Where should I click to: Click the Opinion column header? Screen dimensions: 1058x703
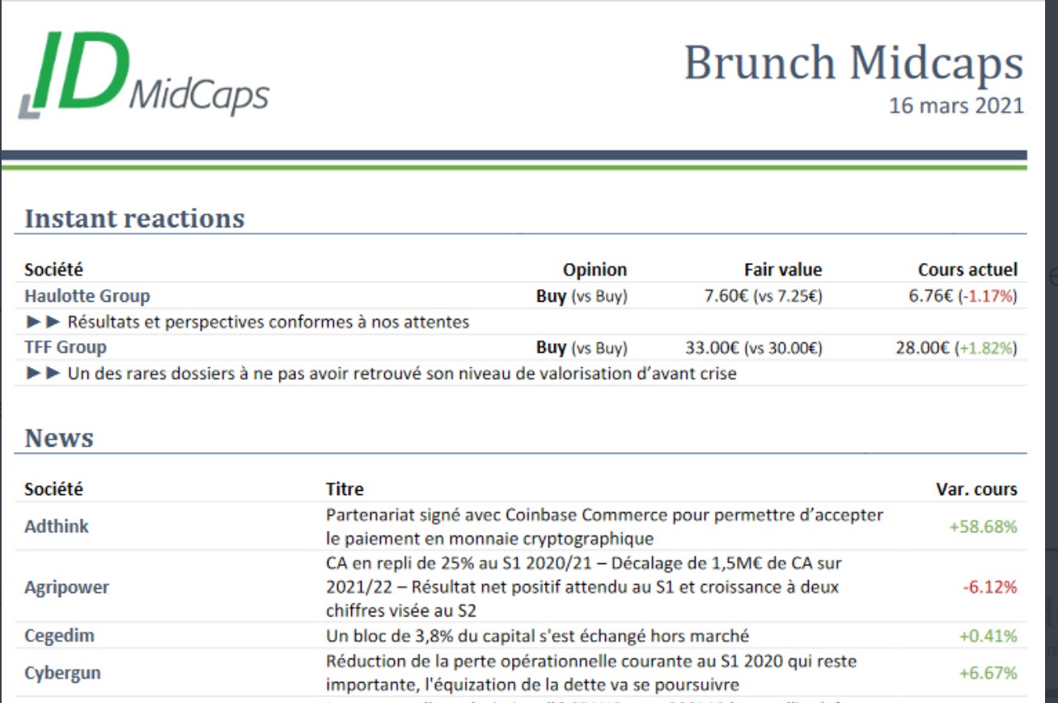point(595,270)
